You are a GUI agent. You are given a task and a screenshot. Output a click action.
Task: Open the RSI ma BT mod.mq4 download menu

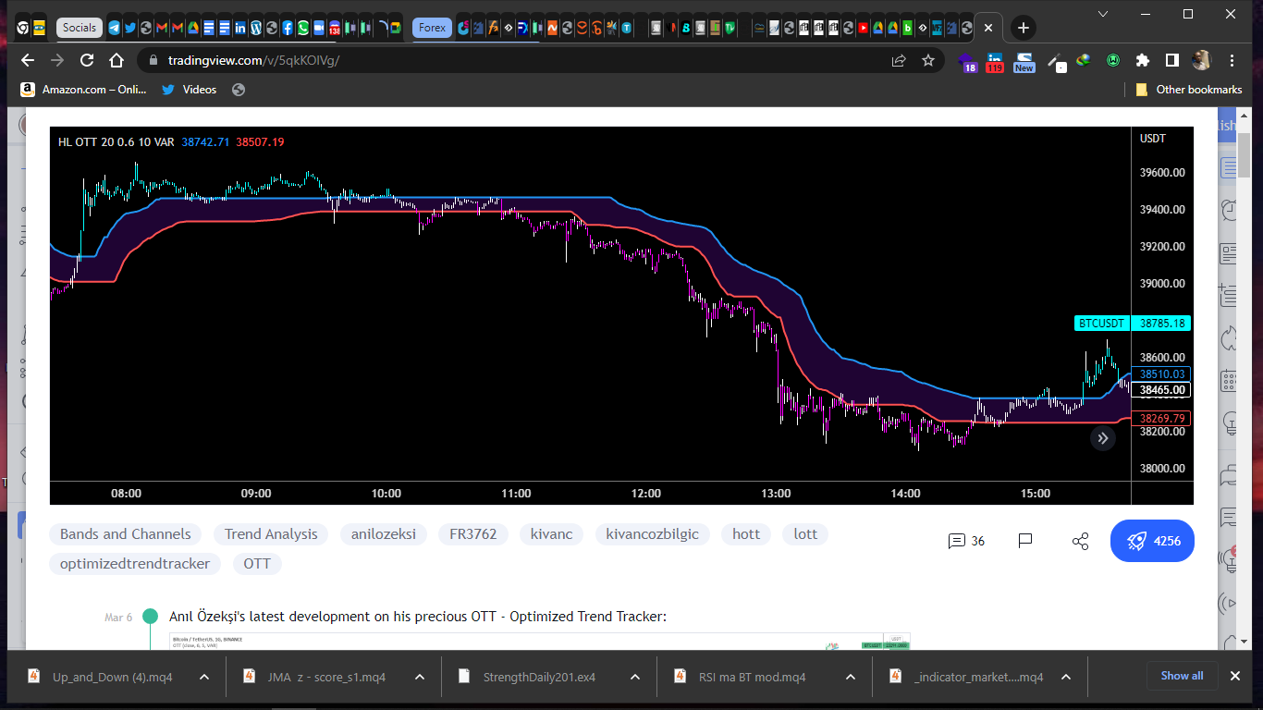tap(850, 677)
